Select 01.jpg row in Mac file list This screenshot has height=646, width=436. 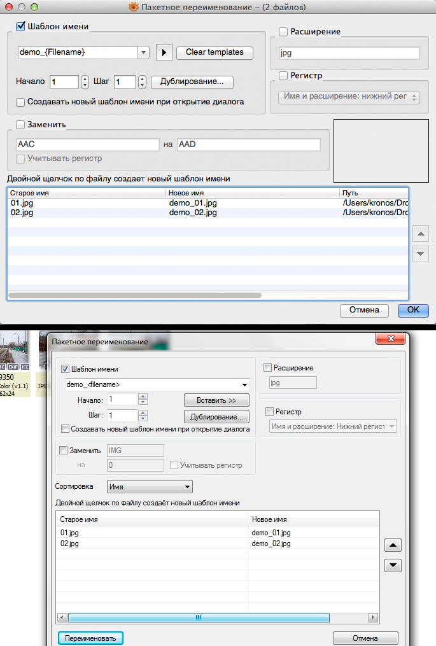(x=207, y=202)
